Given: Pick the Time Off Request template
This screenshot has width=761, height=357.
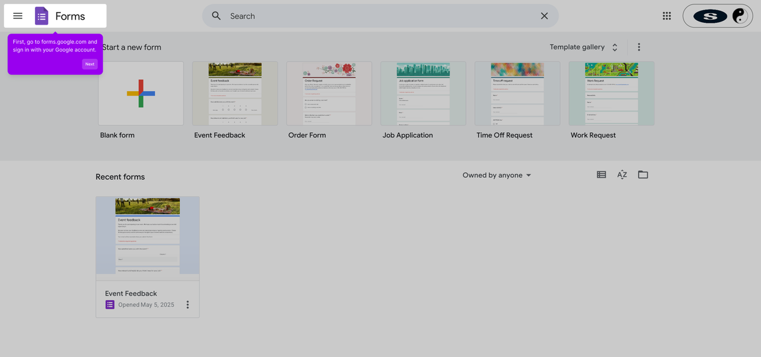Looking at the screenshot, I should [517, 93].
